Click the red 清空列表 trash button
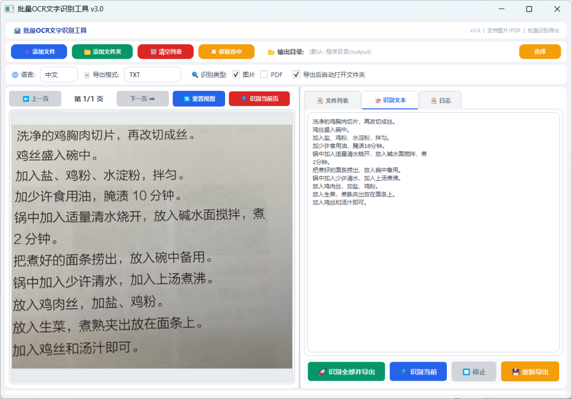Screen dimensions: 572x399 [x=165, y=52]
